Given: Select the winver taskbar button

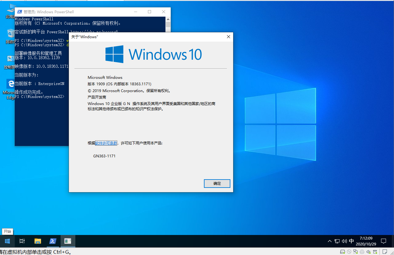Looking at the screenshot, I should (x=68, y=241).
